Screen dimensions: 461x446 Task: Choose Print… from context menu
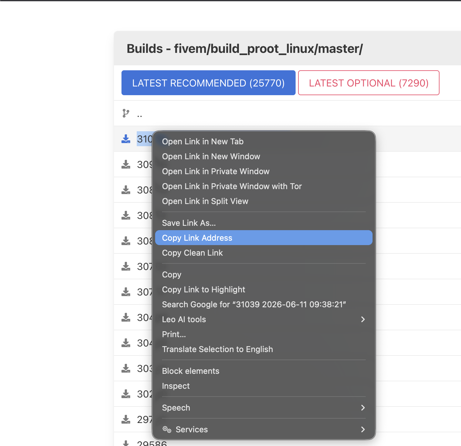pyautogui.click(x=264, y=334)
